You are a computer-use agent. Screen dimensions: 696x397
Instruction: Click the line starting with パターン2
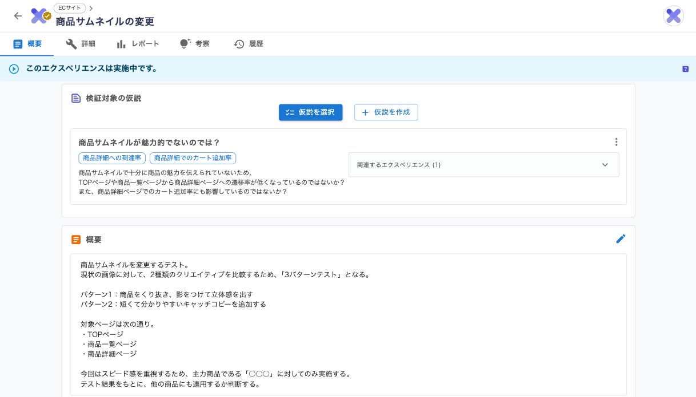tap(174, 304)
